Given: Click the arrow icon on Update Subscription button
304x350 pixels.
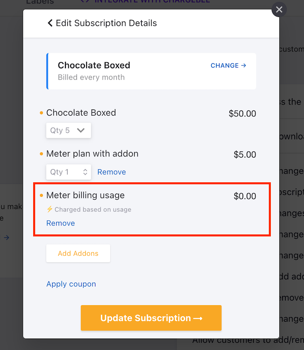Looking at the screenshot, I should pyautogui.click(x=198, y=318).
